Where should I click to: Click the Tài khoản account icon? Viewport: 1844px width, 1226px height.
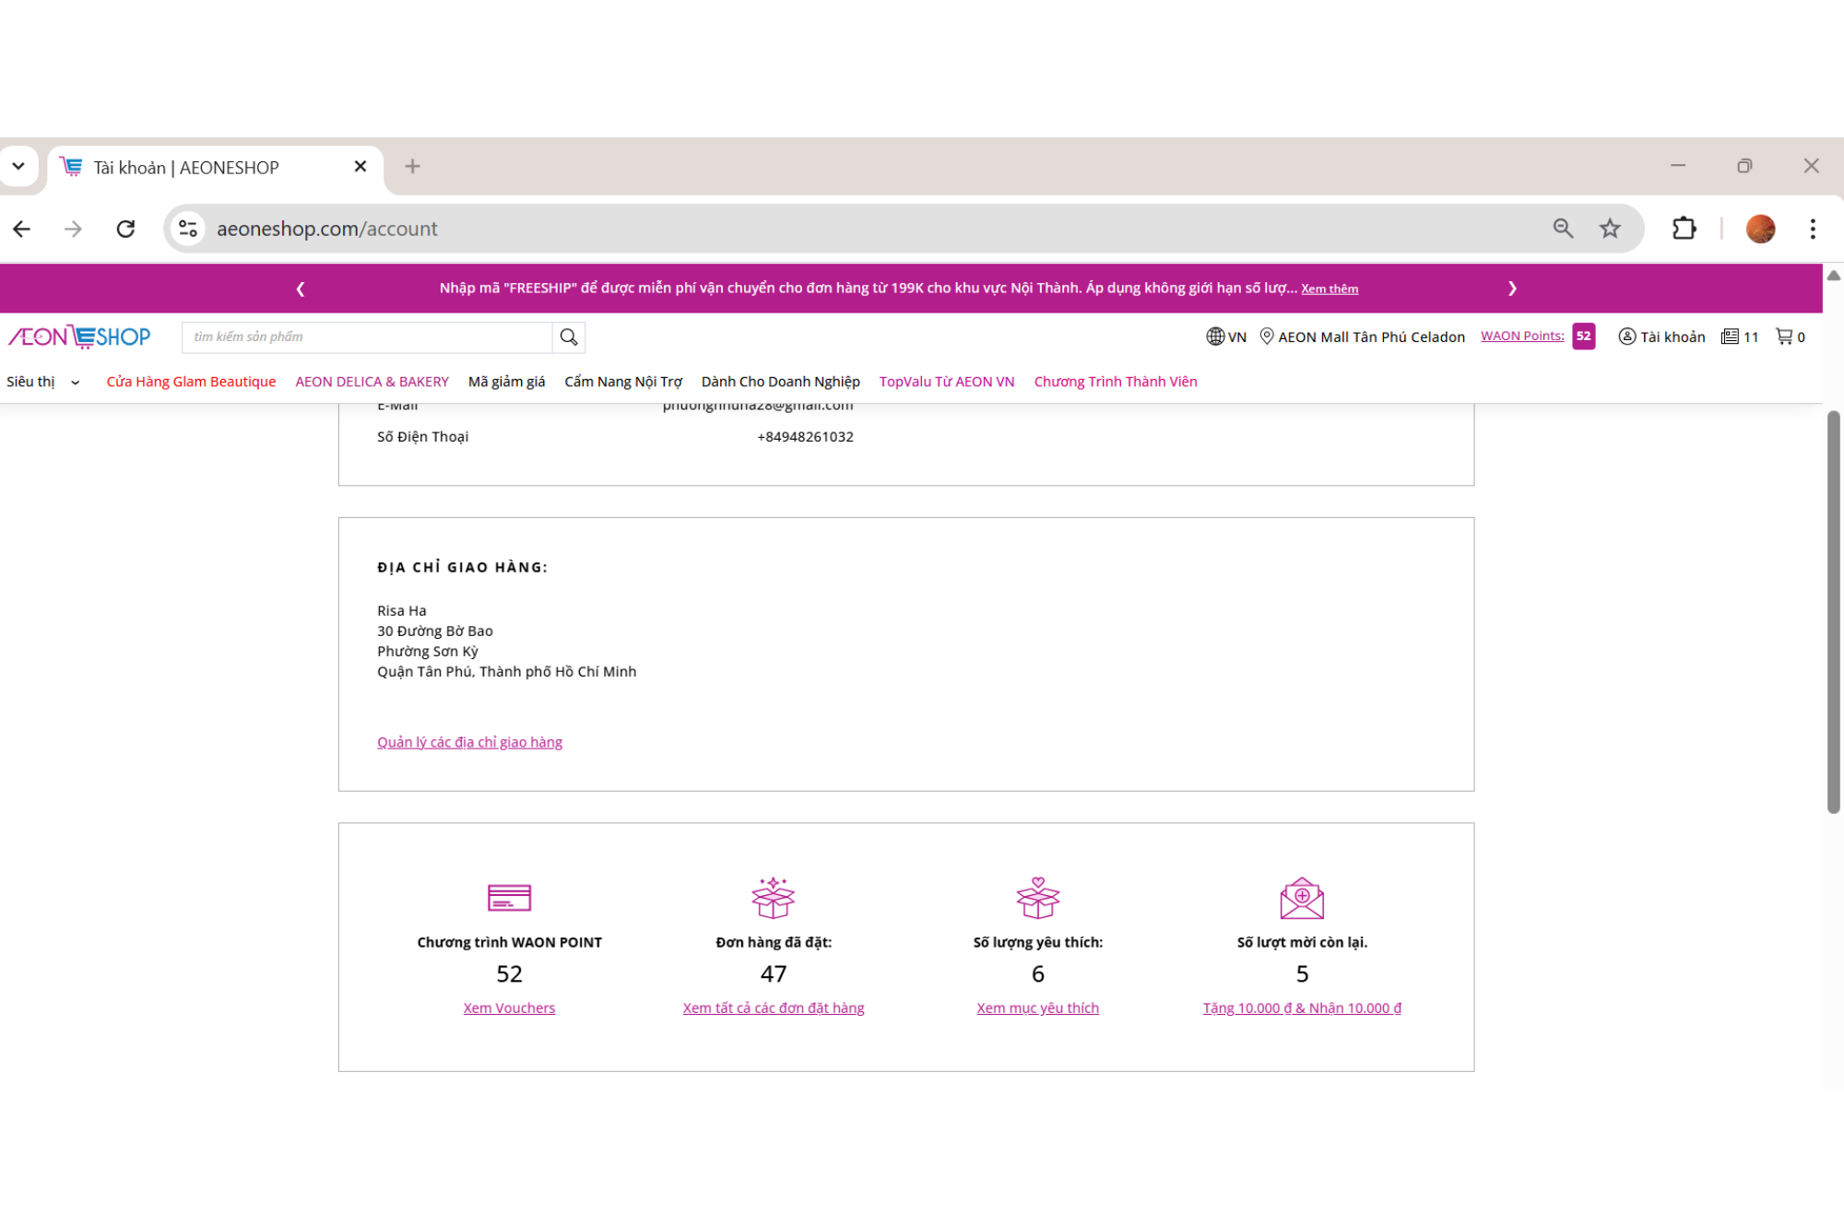coord(1627,336)
